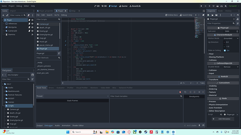Load a resource with the Inspector folder icon
Screen dimensions: 241x135
[212, 15]
